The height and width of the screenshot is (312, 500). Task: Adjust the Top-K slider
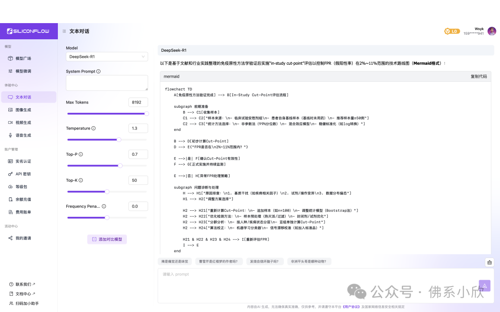pos(107,192)
